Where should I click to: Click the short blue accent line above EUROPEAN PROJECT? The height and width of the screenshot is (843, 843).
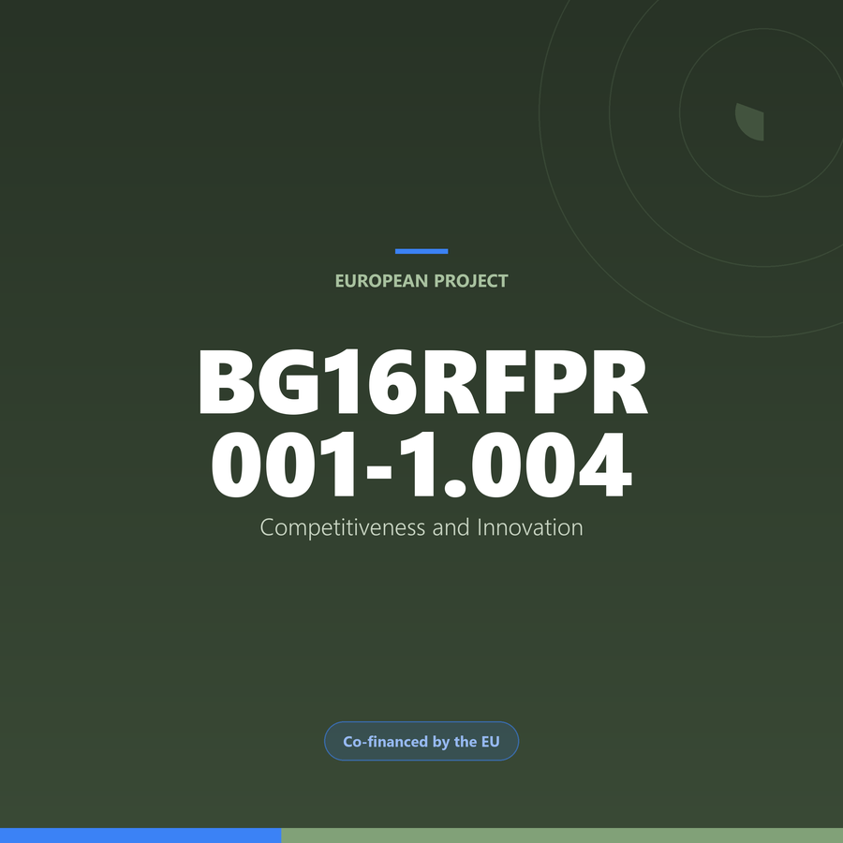pyautogui.click(x=421, y=251)
